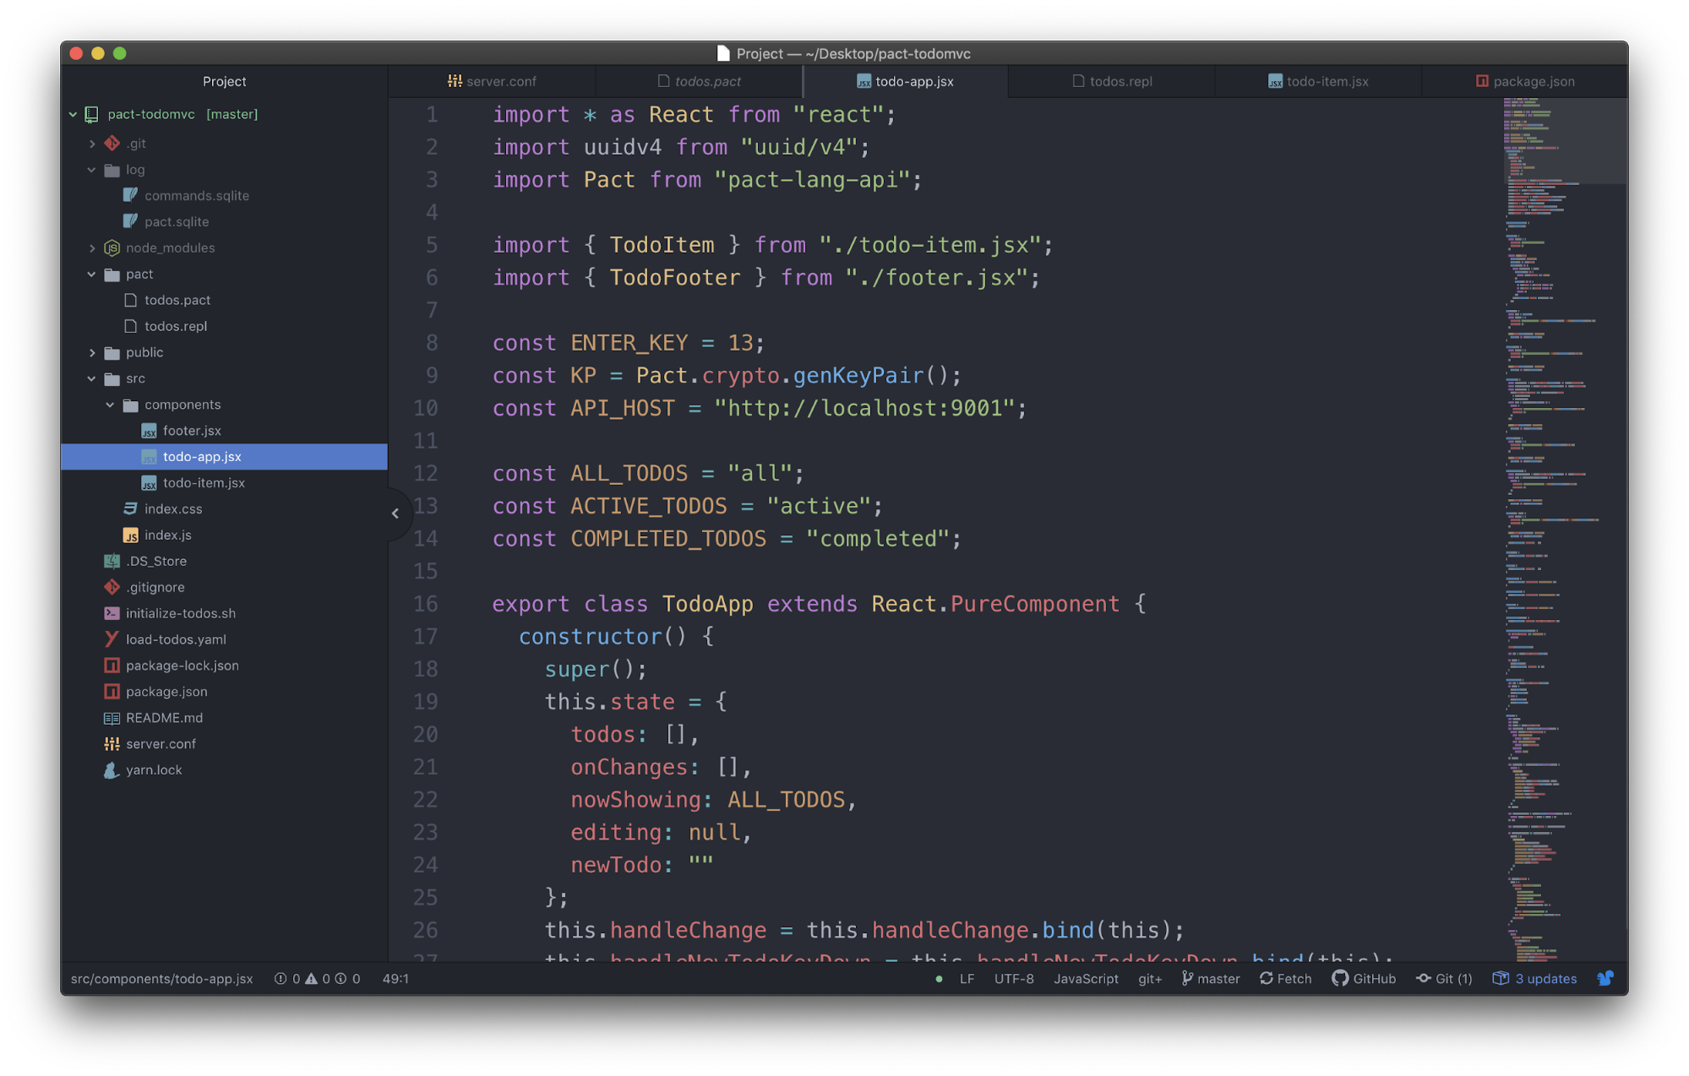The height and width of the screenshot is (1076, 1689).
Task: Toggle sidebar collapse arrow
Action: tap(395, 514)
